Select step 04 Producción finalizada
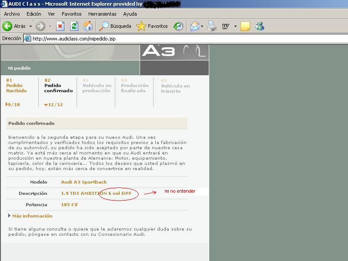The image size is (348, 261). tap(135, 86)
